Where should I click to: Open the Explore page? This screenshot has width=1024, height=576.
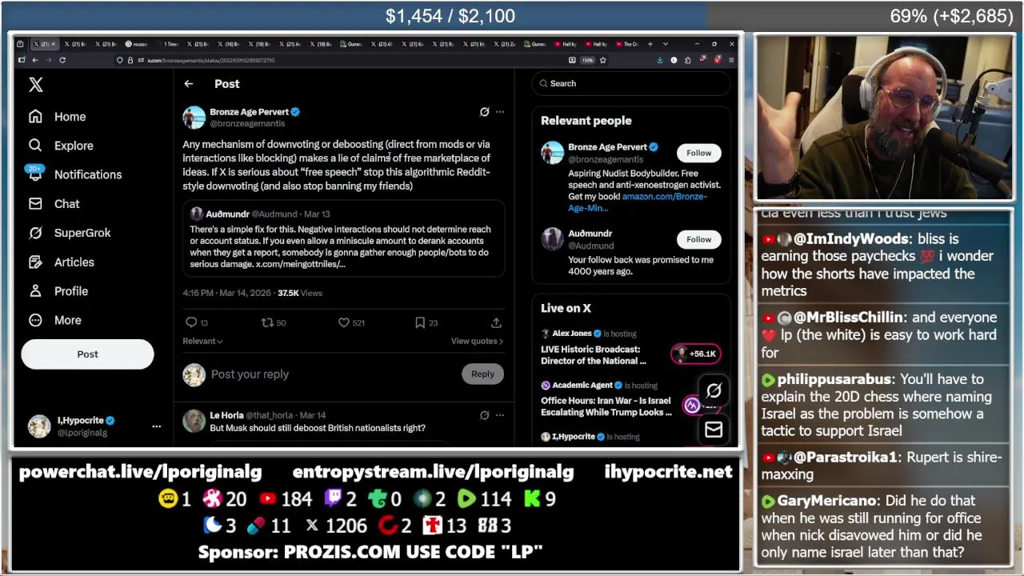(61, 146)
